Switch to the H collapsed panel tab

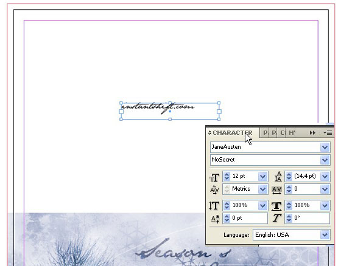click(292, 132)
